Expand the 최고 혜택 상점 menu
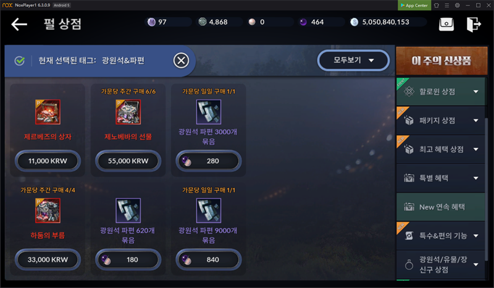Image resolution: width=494 pixels, height=288 pixels. click(440, 149)
